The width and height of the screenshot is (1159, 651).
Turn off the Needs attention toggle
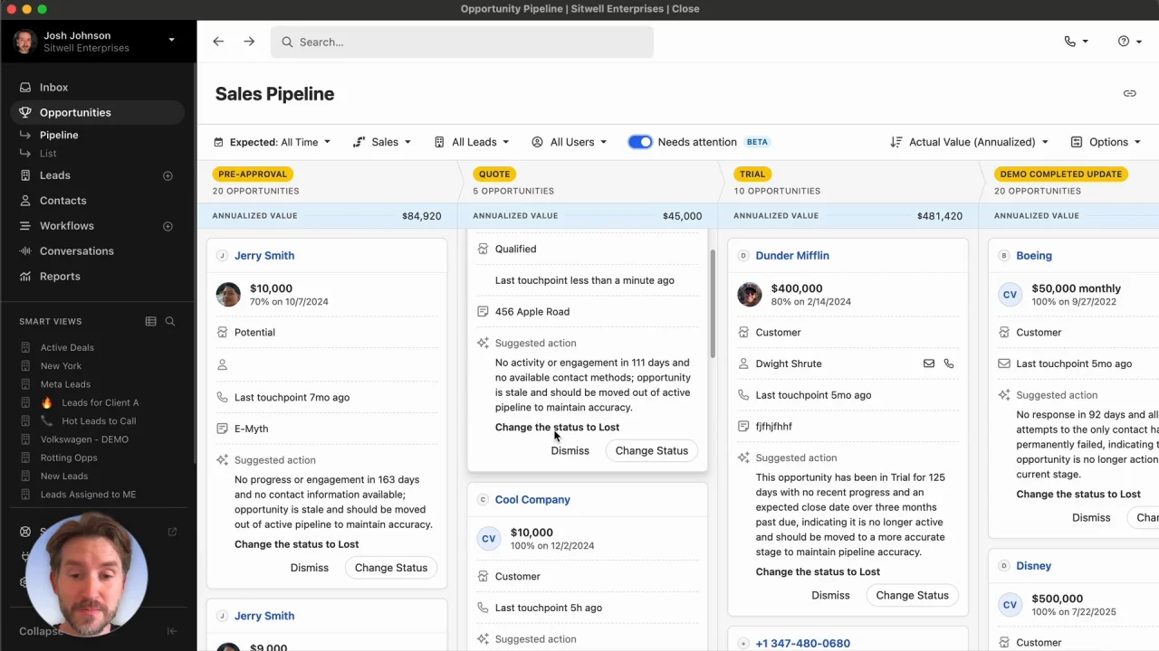640,142
